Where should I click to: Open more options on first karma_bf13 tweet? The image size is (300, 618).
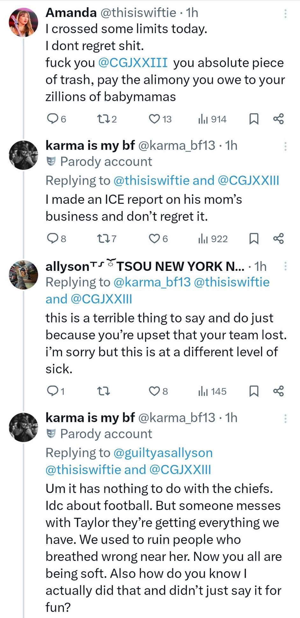[x=285, y=146]
